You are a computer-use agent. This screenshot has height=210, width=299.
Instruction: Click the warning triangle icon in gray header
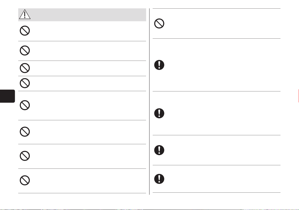click(25, 14)
